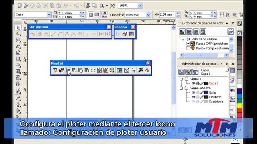Click the open palette folder icon

click(230, 32)
